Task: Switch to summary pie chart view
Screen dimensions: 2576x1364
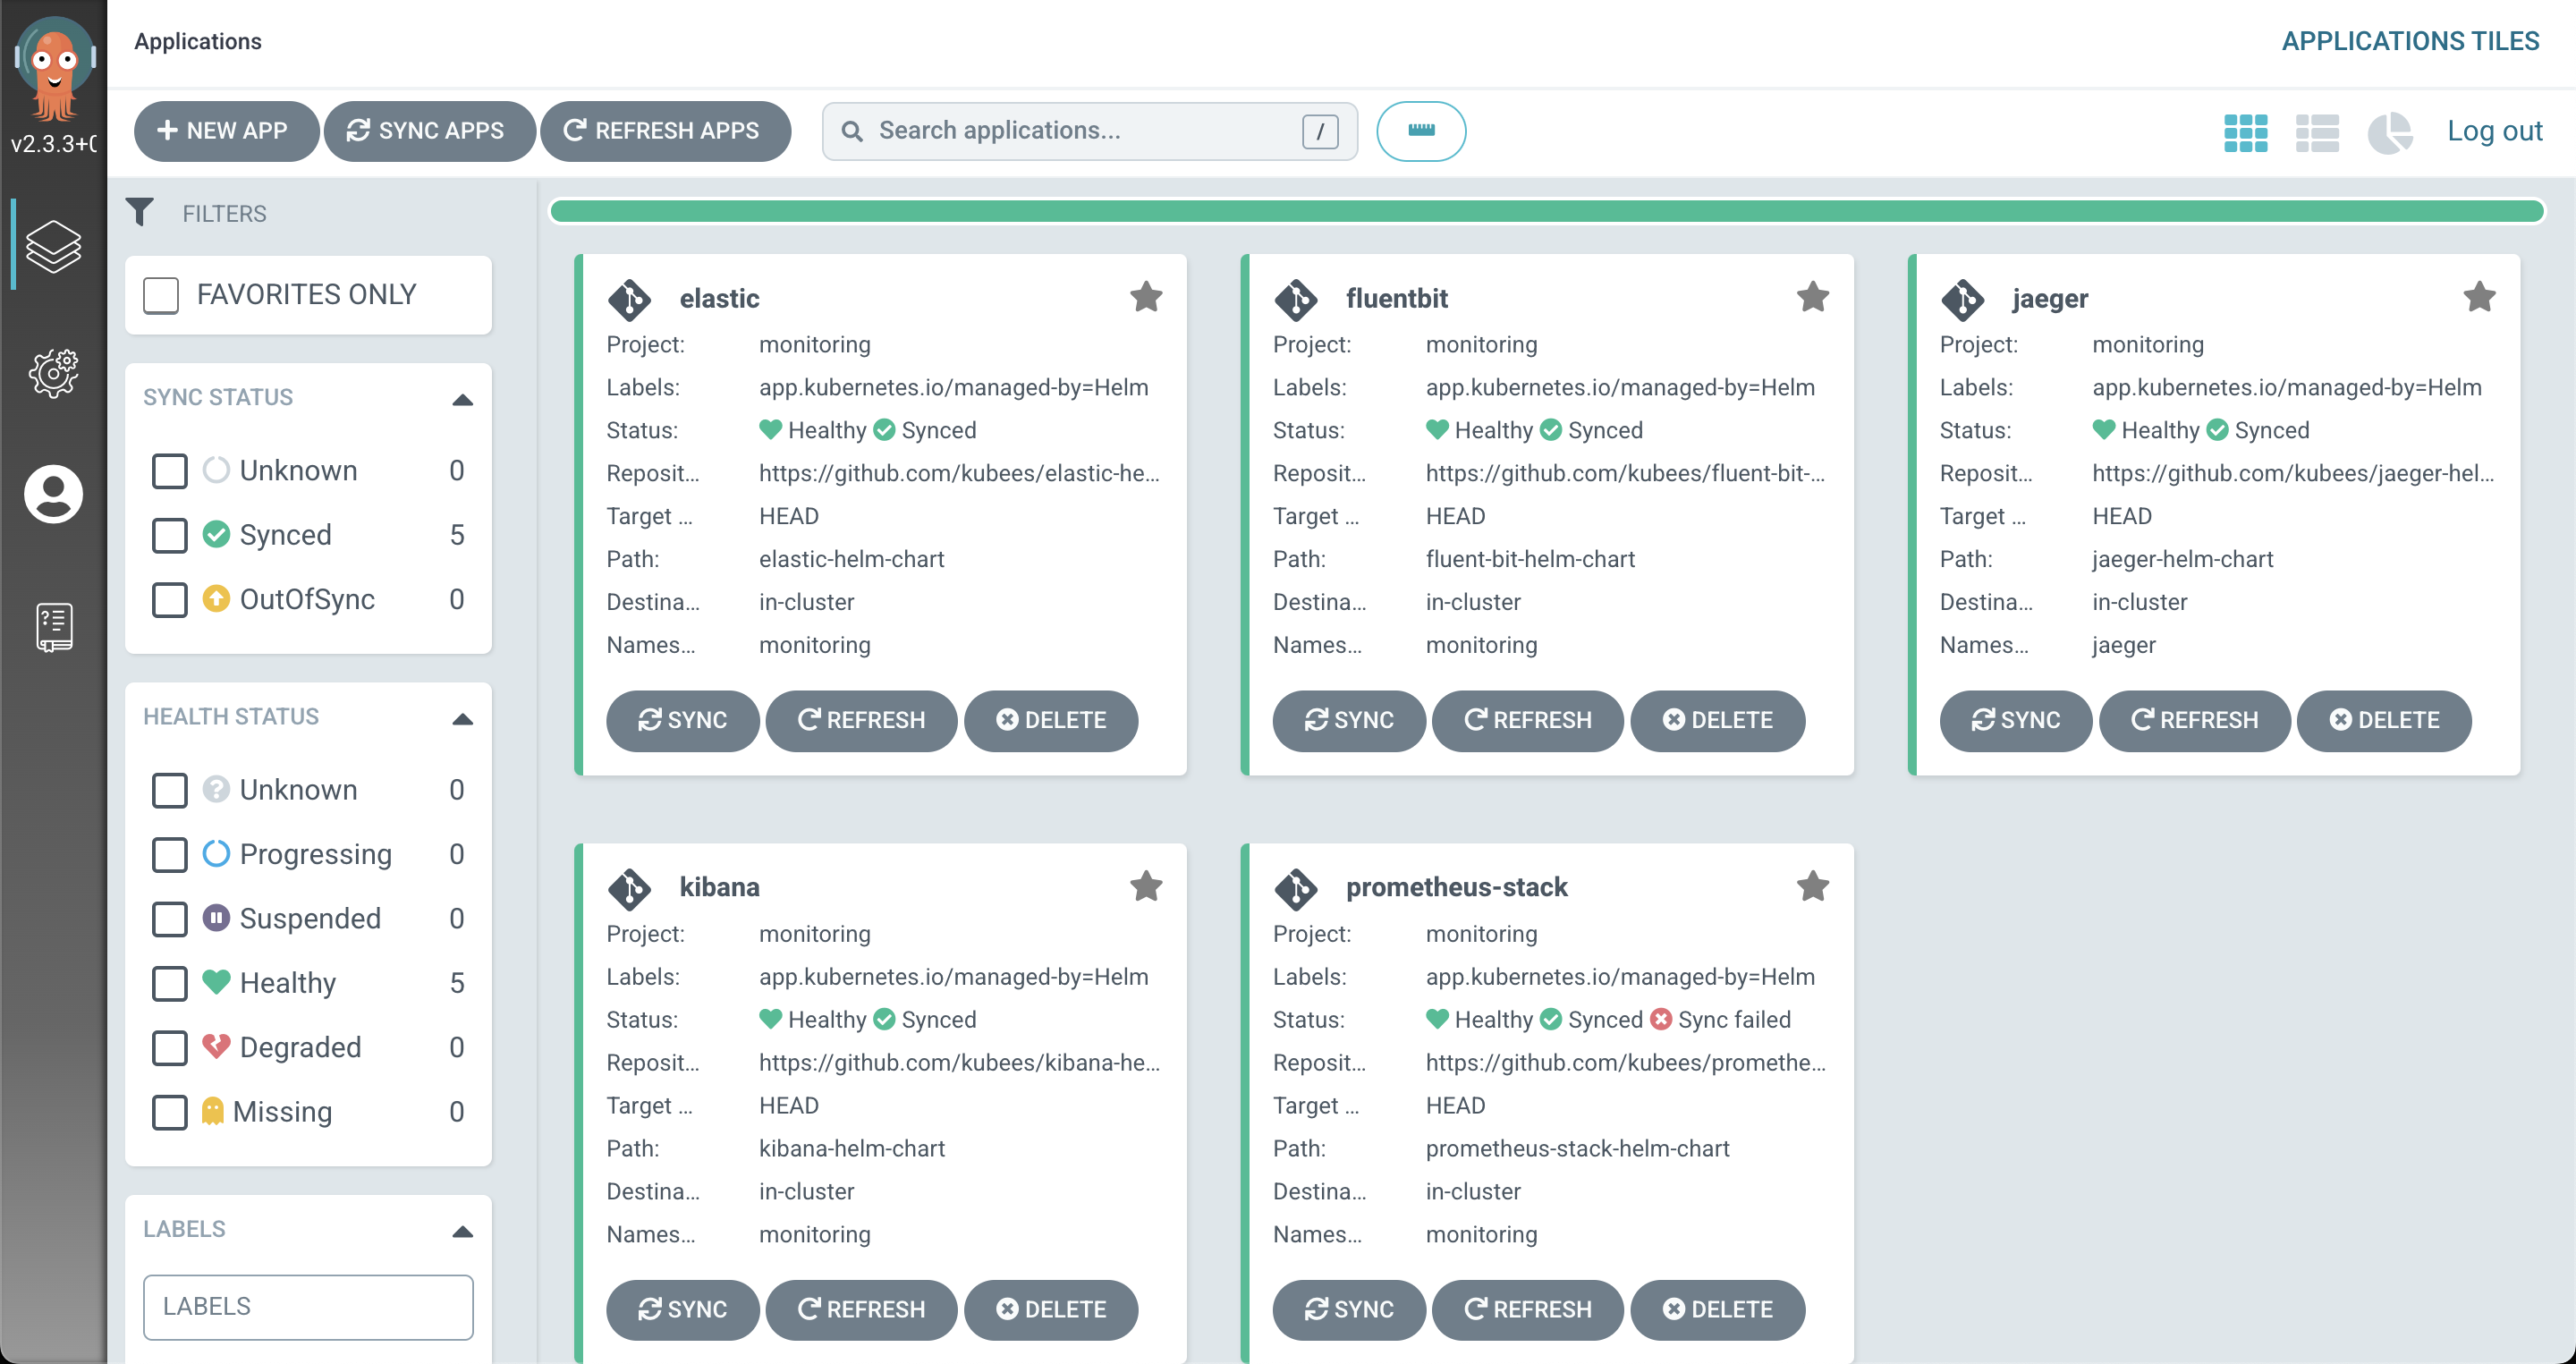Action: 2390,132
